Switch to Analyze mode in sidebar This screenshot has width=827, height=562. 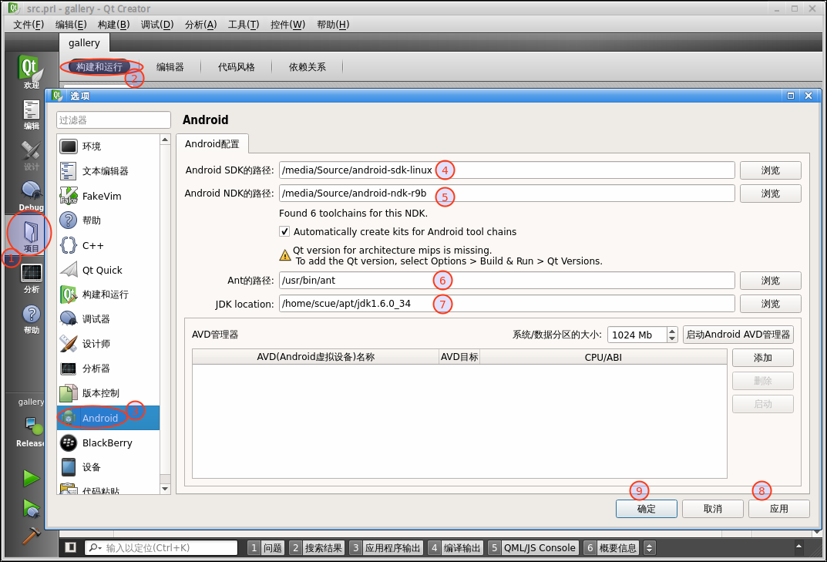click(x=31, y=278)
